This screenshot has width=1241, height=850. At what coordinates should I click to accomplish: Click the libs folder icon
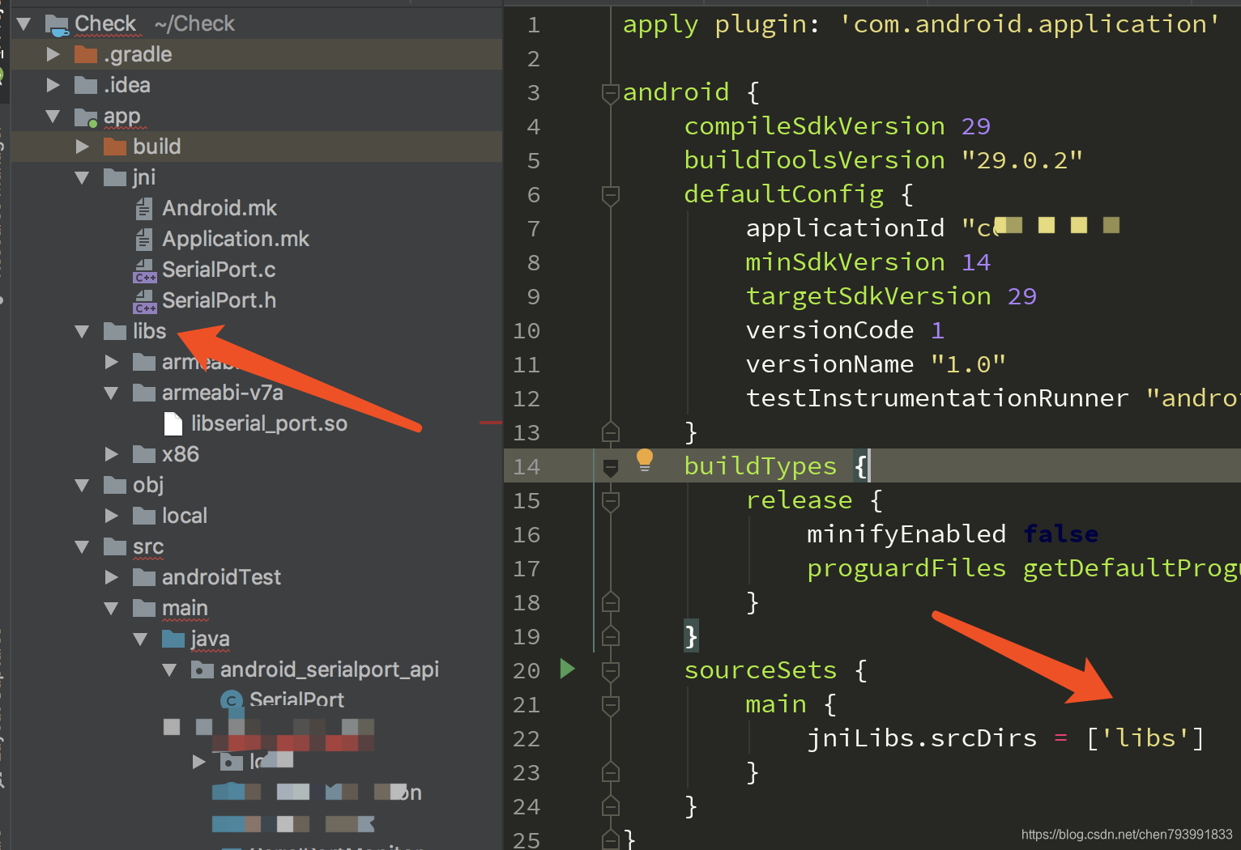(x=115, y=331)
